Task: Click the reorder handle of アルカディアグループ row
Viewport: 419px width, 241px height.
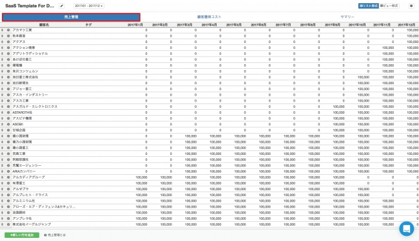Action: 3,177
